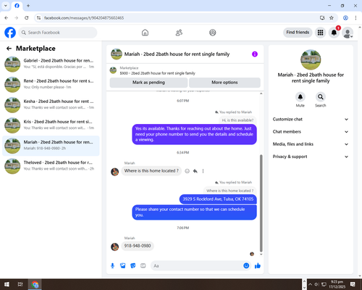Open the Facebook menu grid icon
Image resolution: width=362 pixels, height=290 pixels.
[320, 33]
